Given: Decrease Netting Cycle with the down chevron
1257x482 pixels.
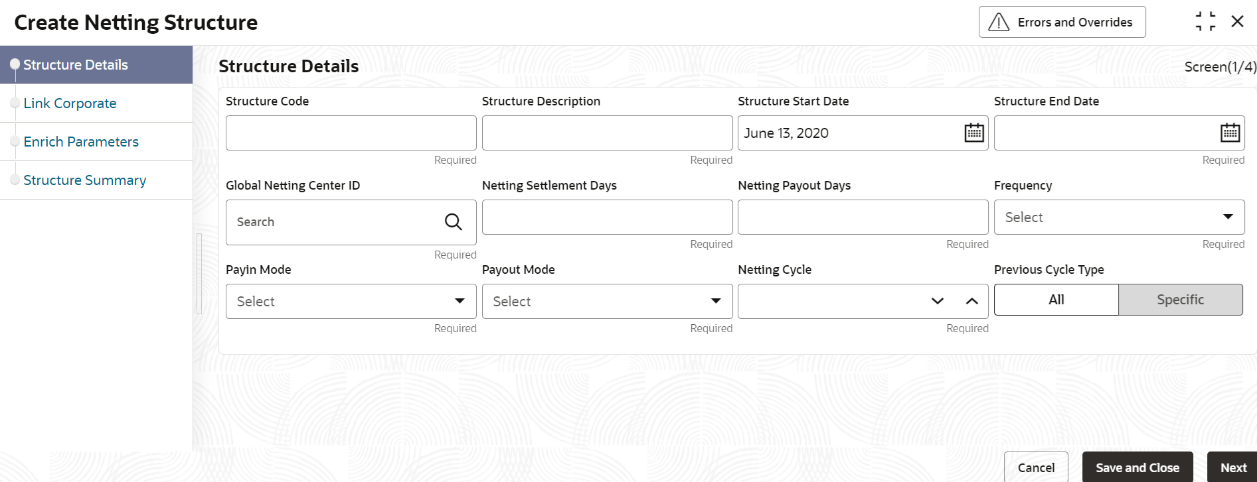Looking at the screenshot, I should click(937, 301).
